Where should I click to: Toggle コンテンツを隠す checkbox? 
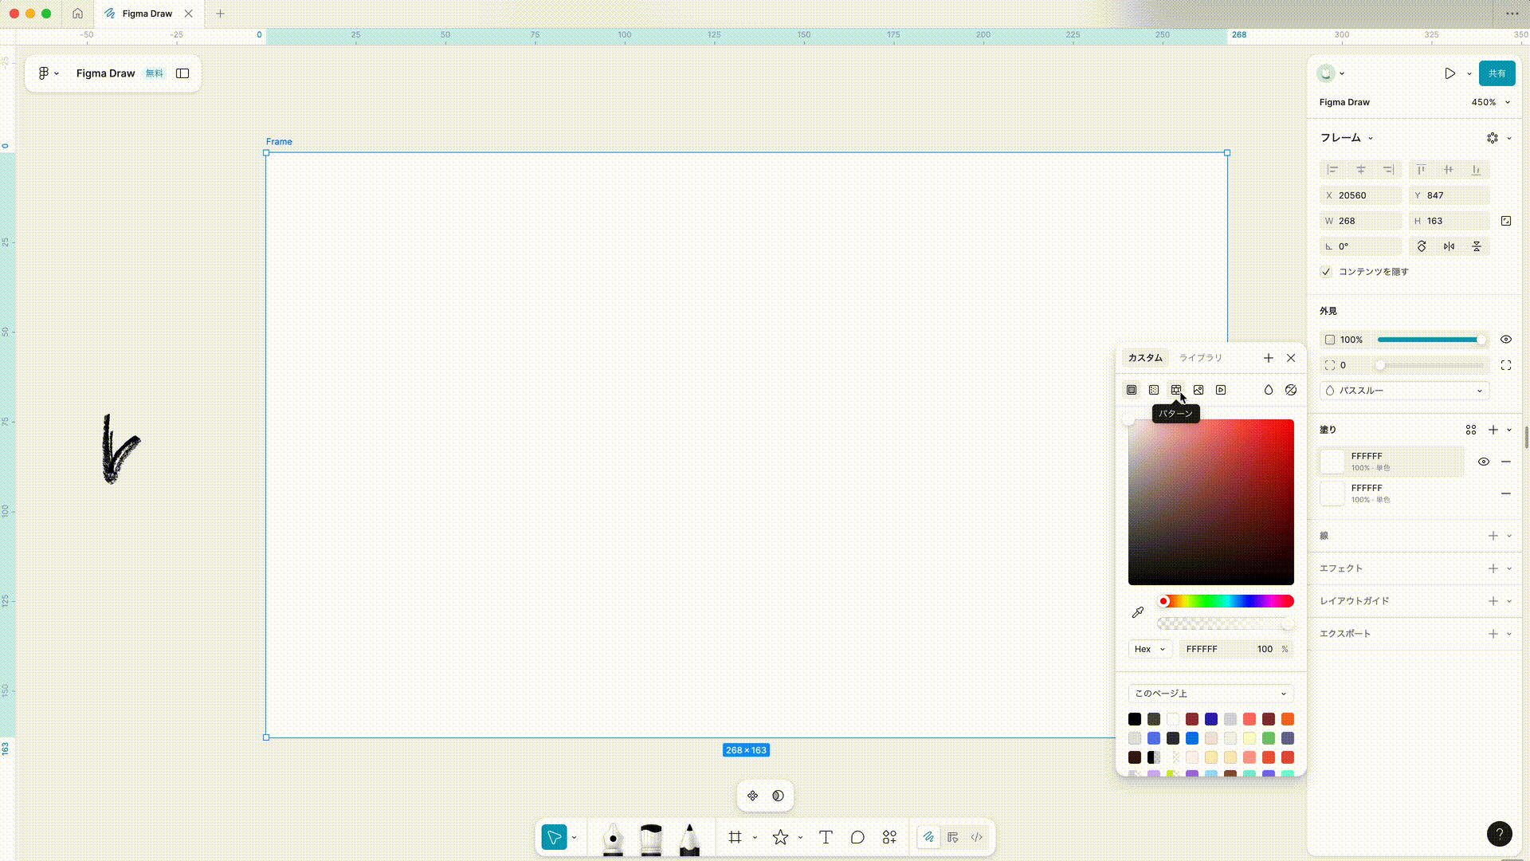1326,272
